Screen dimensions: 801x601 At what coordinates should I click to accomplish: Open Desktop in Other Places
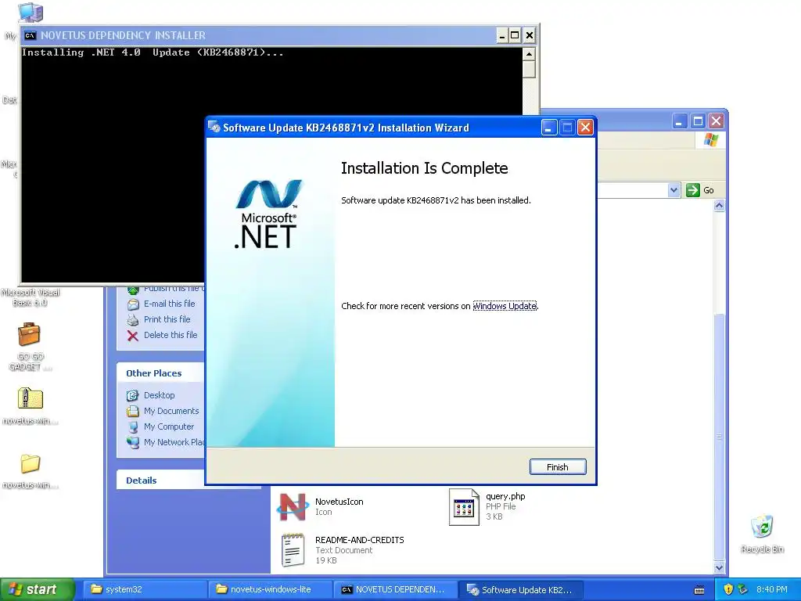coord(159,395)
